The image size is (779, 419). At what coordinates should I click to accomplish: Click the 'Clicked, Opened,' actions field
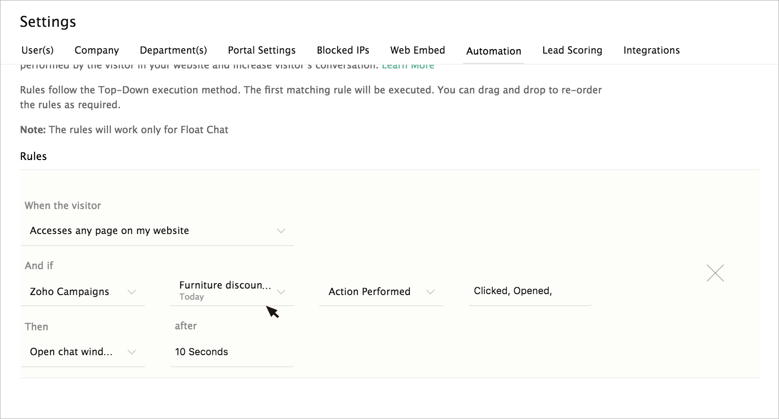(x=530, y=291)
